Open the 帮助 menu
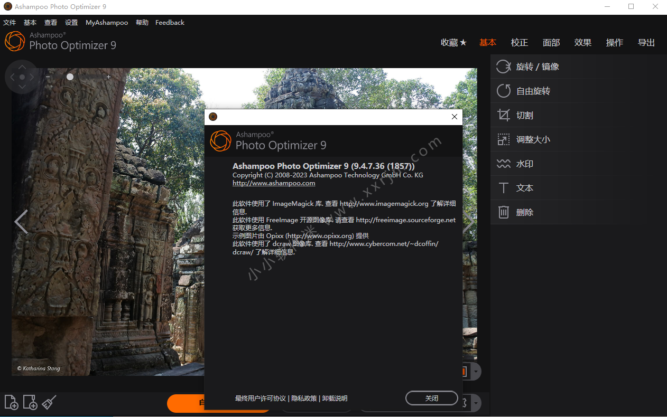667x417 pixels. 142,23
